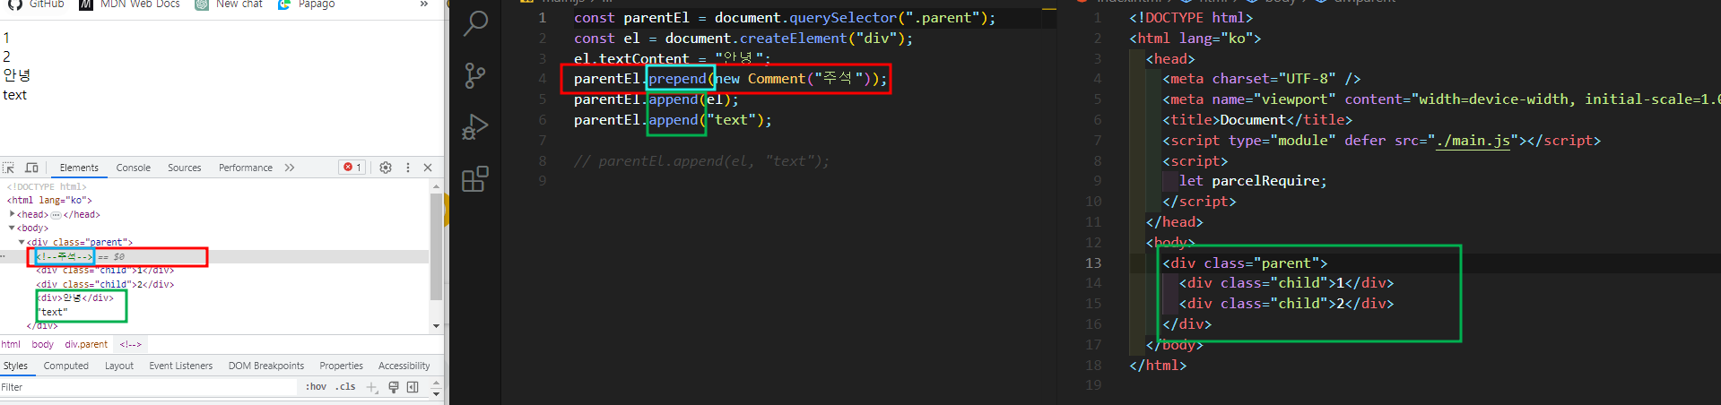Show more DevTools tabs
This screenshot has height=405, width=1721.
coord(290,168)
